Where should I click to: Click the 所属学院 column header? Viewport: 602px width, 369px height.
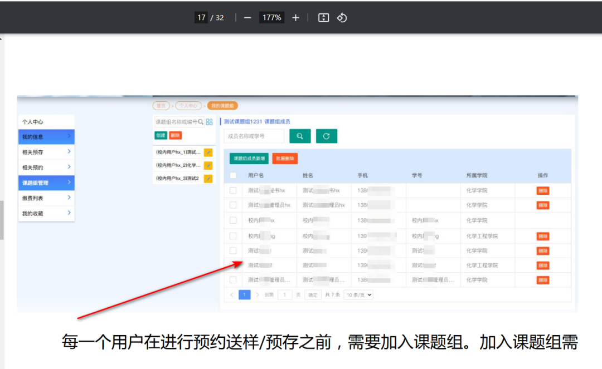coord(477,175)
